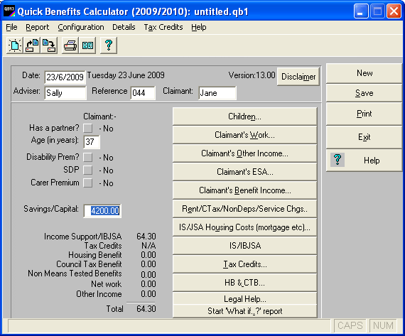
Task: Click the Version:13.00 text
Action: click(252, 75)
